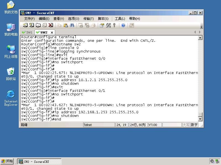
Task: Click the 数字 Num Lock indicator
Action: point(194,125)
